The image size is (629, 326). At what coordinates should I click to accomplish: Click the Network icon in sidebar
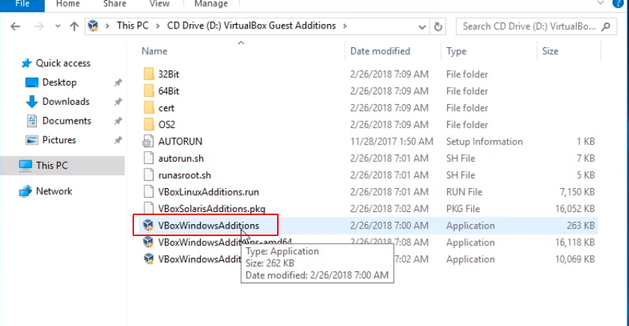[25, 191]
